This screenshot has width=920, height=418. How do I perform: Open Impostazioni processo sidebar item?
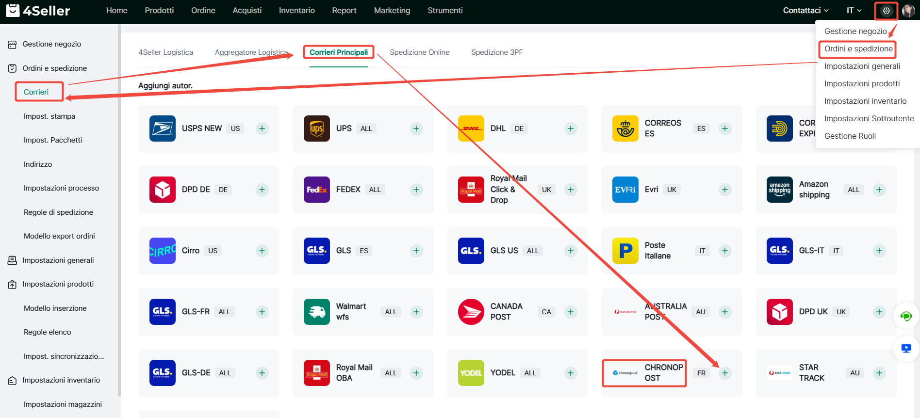[x=61, y=188]
